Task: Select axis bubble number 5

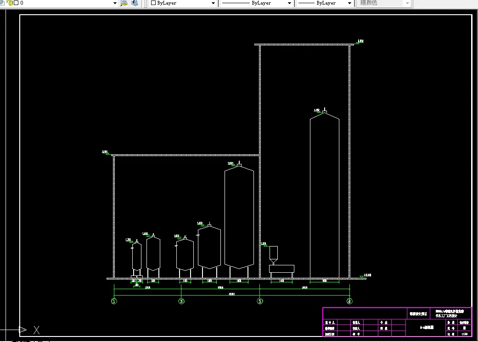Action: click(x=260, y=301)
